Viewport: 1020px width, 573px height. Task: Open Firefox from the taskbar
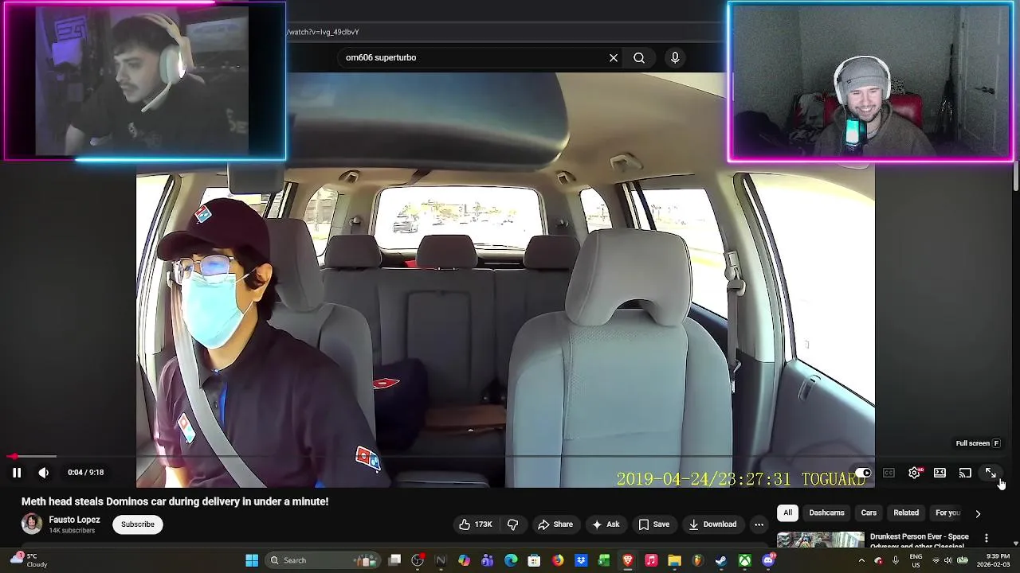coord(558,560)
